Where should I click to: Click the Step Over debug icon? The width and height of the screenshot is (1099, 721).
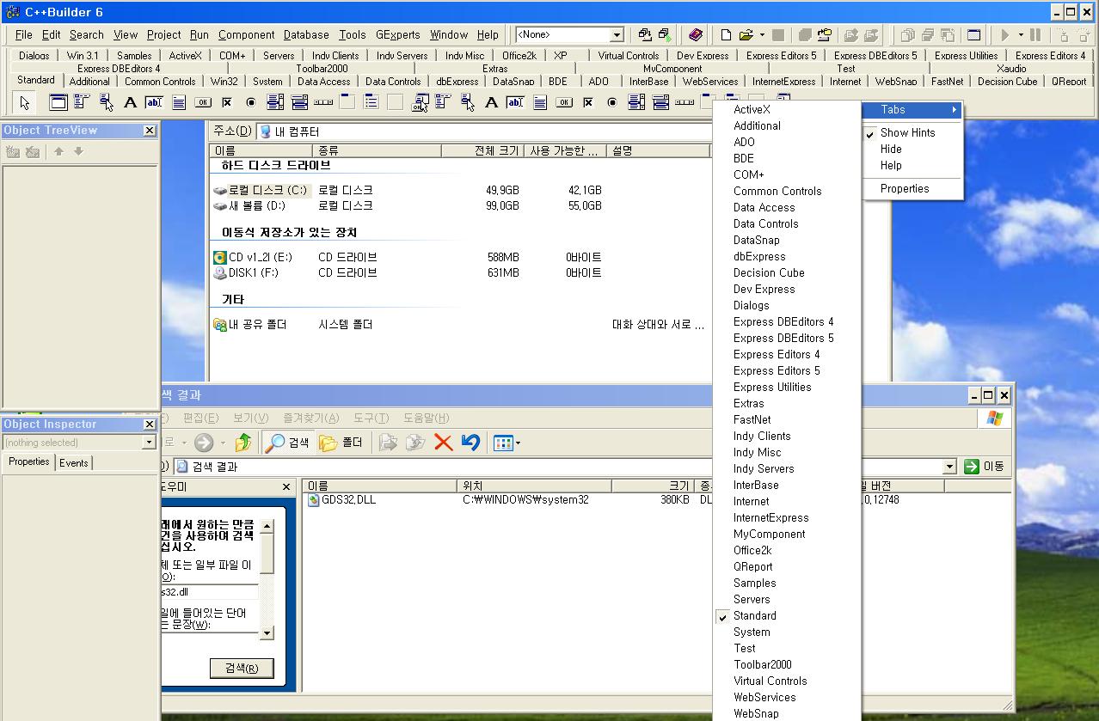1083,35
